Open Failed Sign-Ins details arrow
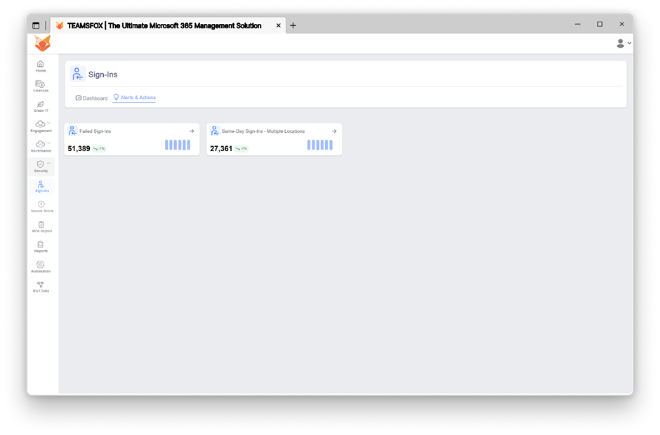 point(192,131)
